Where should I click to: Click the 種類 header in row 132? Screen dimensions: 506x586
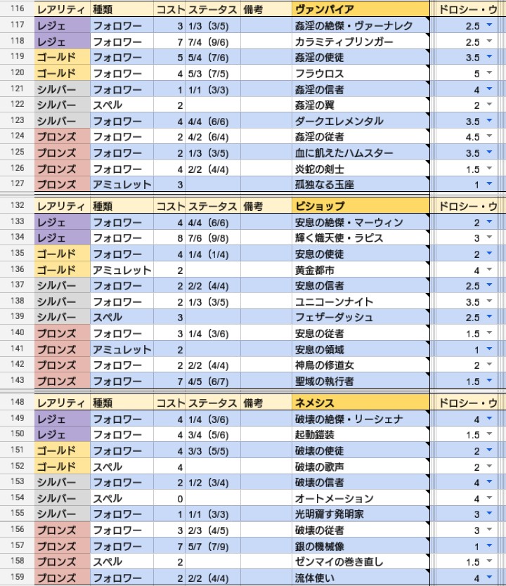(122, 206)
